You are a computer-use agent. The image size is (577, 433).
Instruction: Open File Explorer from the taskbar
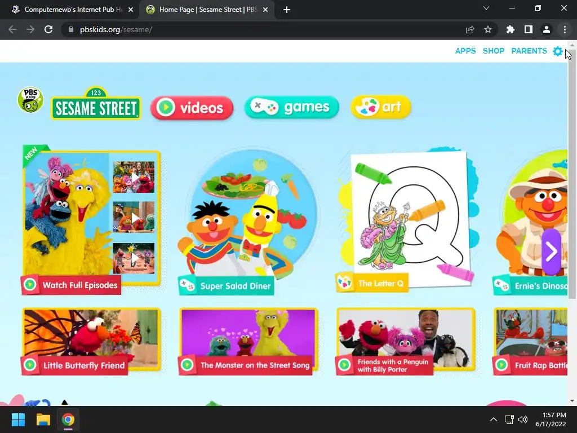[x=43, y=419]
